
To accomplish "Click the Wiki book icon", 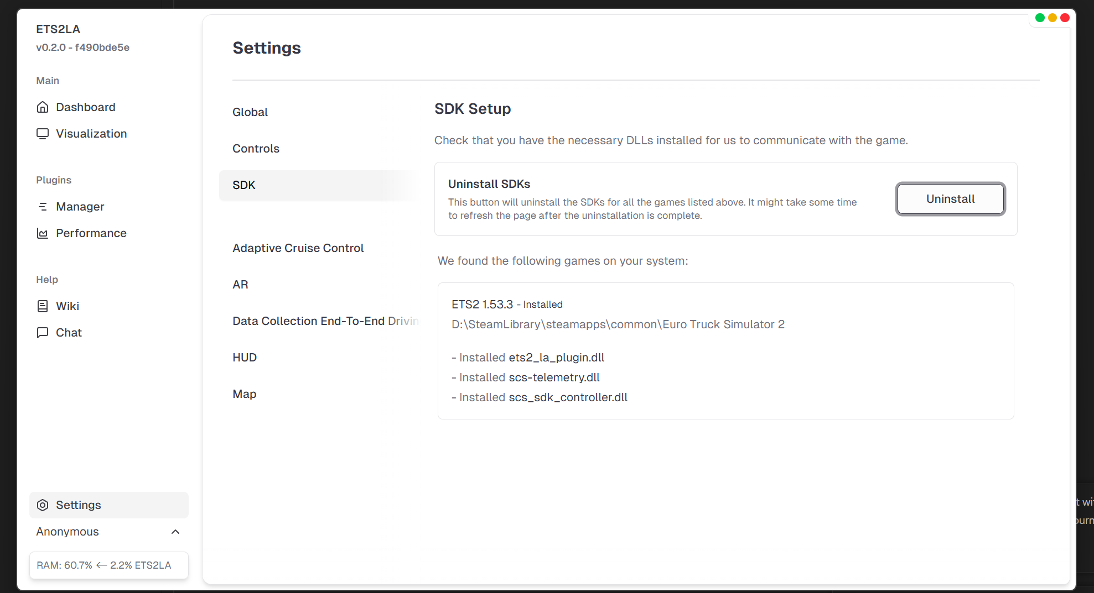I will (x=43, y=306).
